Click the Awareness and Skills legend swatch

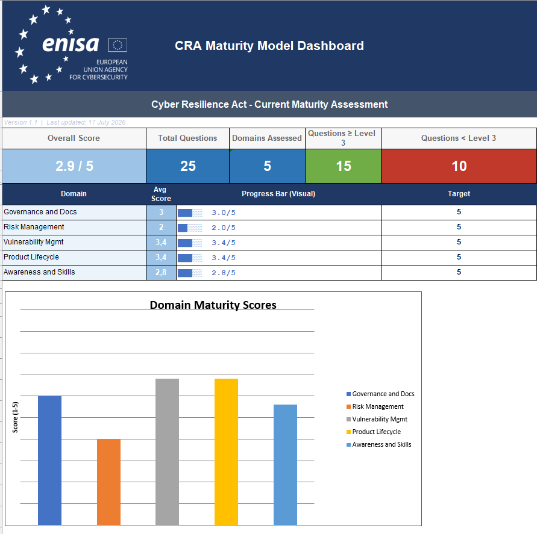(348, 445)
